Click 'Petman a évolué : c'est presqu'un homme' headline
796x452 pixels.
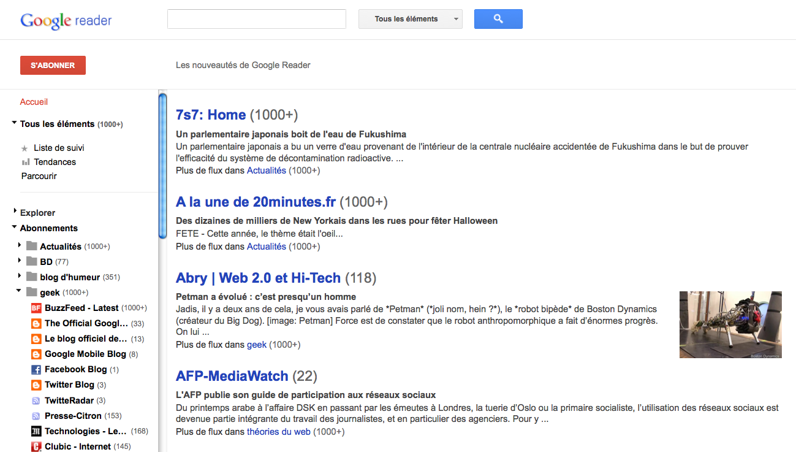[266, 297]
